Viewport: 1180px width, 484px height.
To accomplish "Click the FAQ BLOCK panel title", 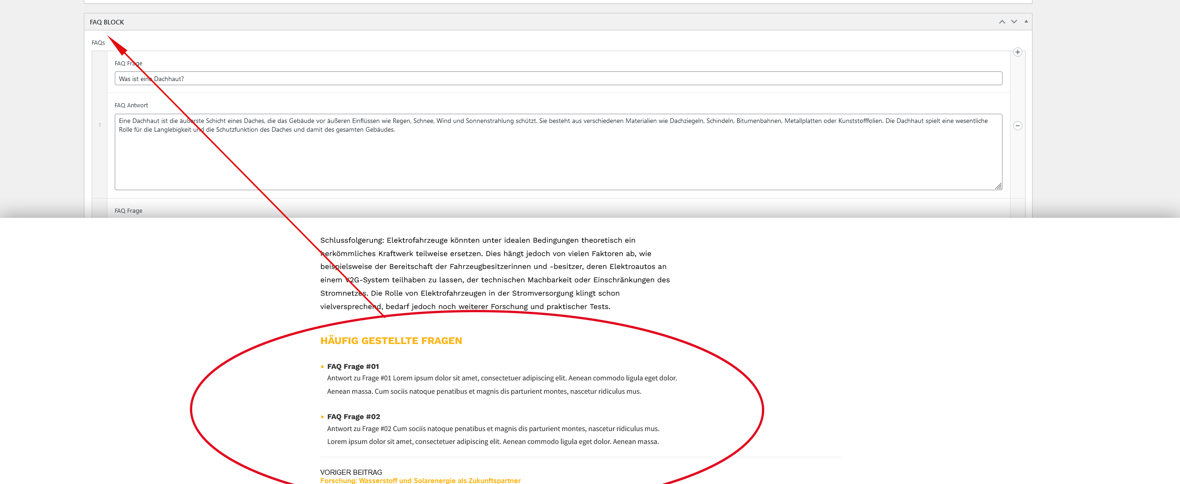I will coord(107,22).
